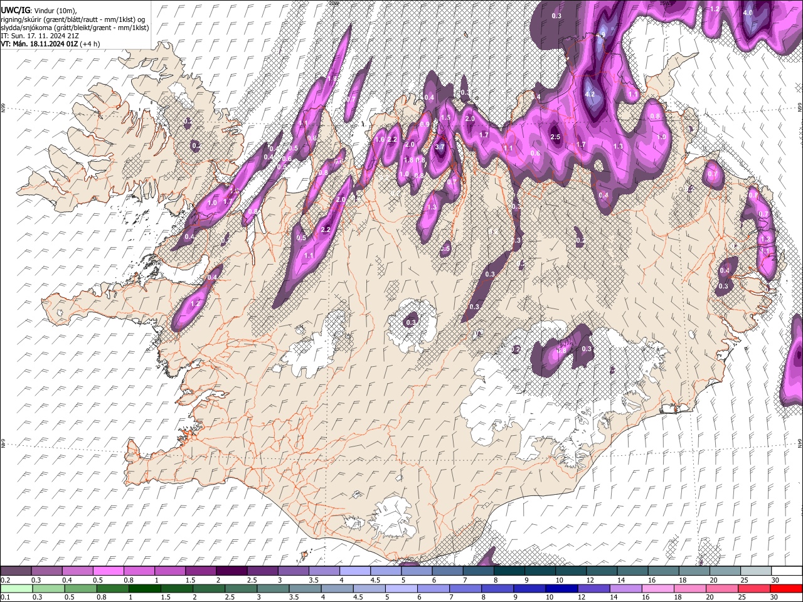Image resolution: width=803 pixels, height=602 pixels.
Task: Pick the lilac 14–16 swatch, lower legend
Action: 625,588
